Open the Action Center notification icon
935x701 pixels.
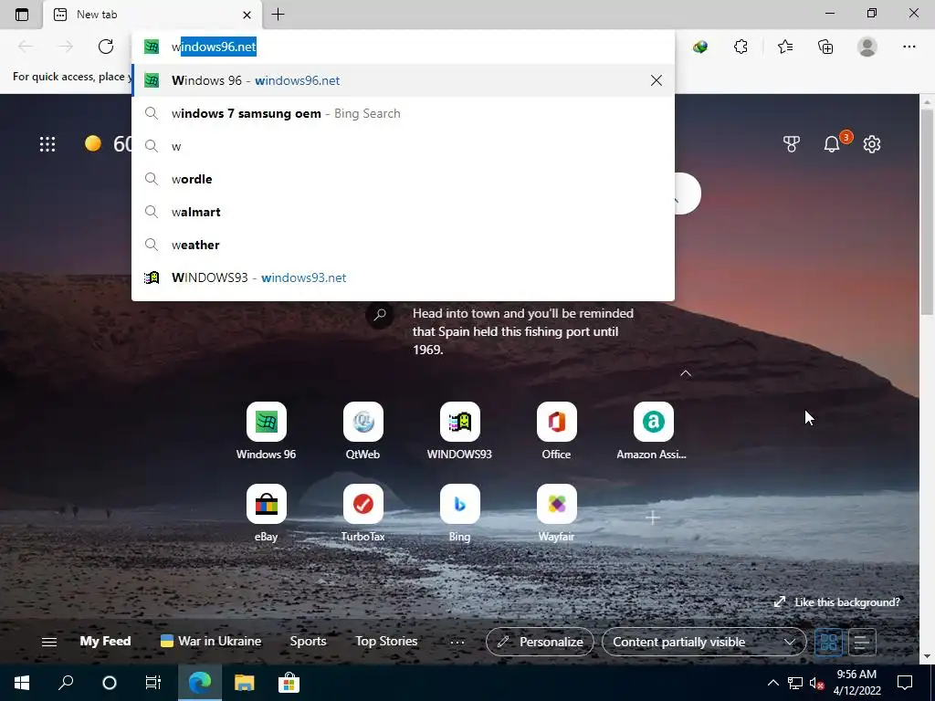point(905,683)
